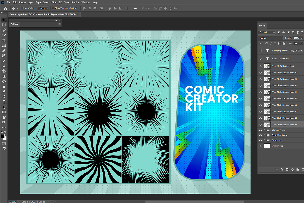Expand the All Photo Frame group
Viewport: 304px width, 203px height.
coord(265,130)
